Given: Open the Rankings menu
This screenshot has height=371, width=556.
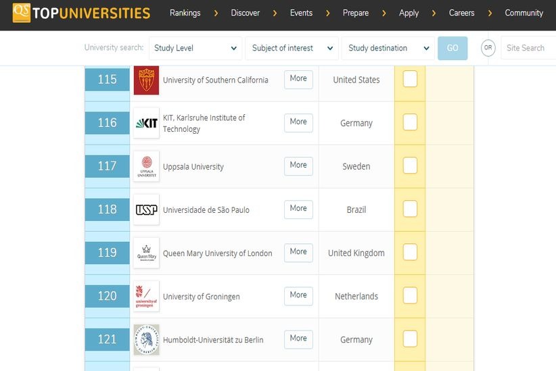Looking at the screenshot, I should [x=185, y=13].
